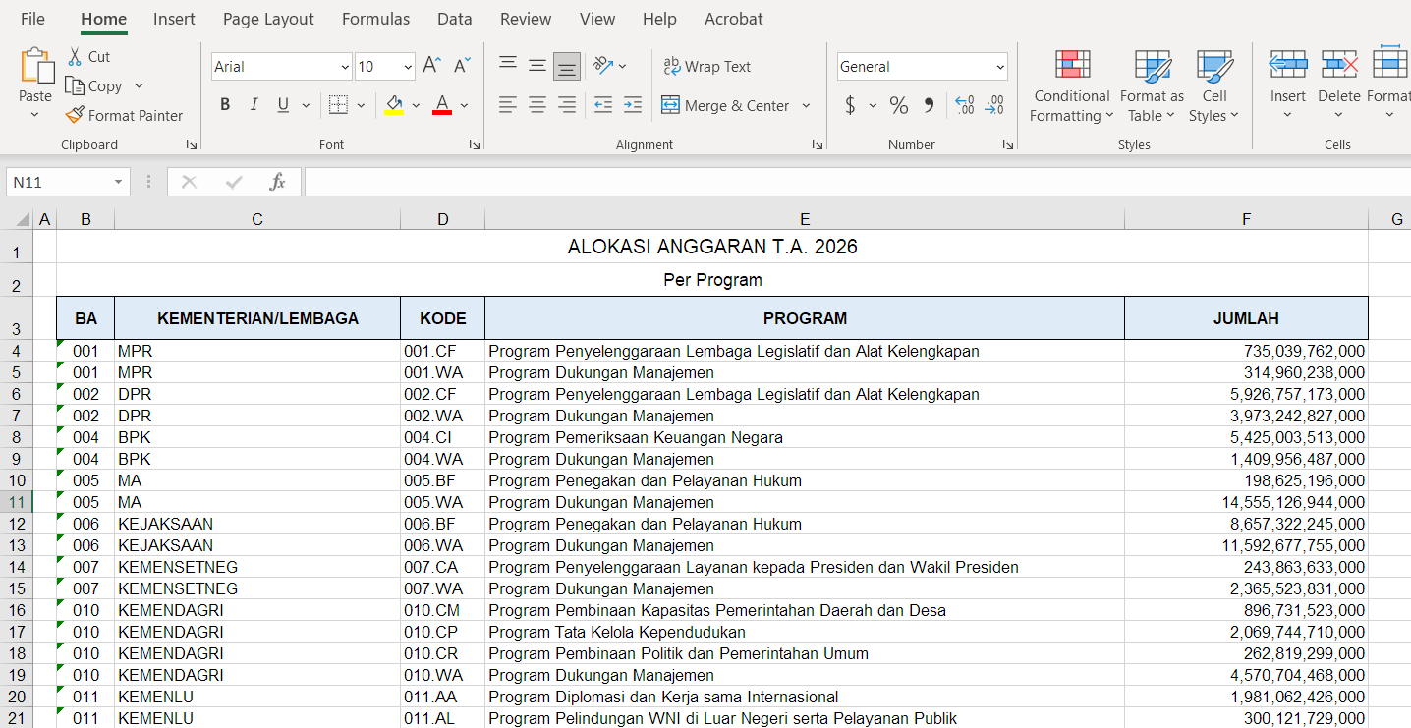Open the Formulas ribbon tab
The image size is (1411, 728).
click(x=375, y=19)
